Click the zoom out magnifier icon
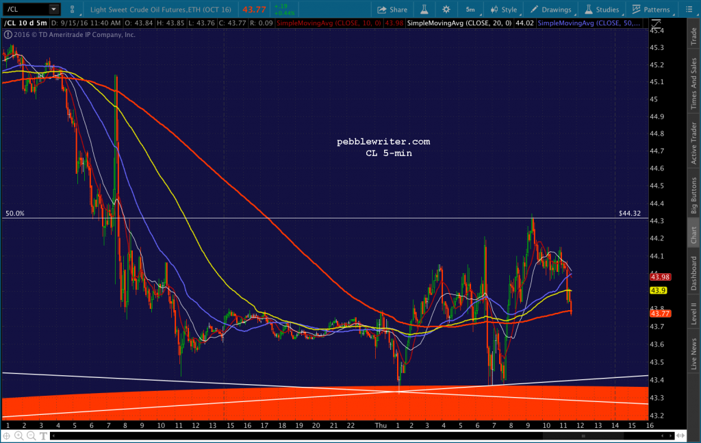The width and height of the screenshot is (701, 443). (x=31, y=436)
